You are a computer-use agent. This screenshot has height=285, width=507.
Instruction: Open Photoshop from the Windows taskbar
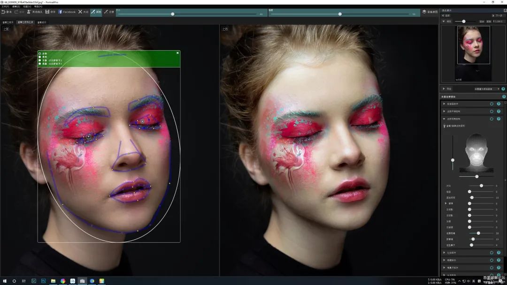point(43,281)
